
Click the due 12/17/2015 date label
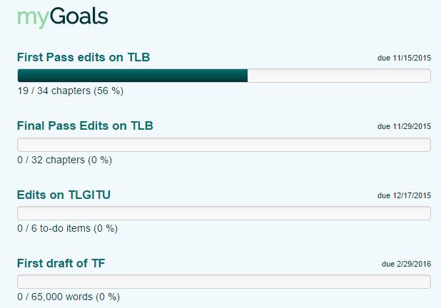404,195
